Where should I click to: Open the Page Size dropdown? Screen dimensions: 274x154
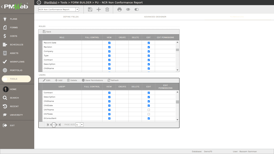pos(82,125)
